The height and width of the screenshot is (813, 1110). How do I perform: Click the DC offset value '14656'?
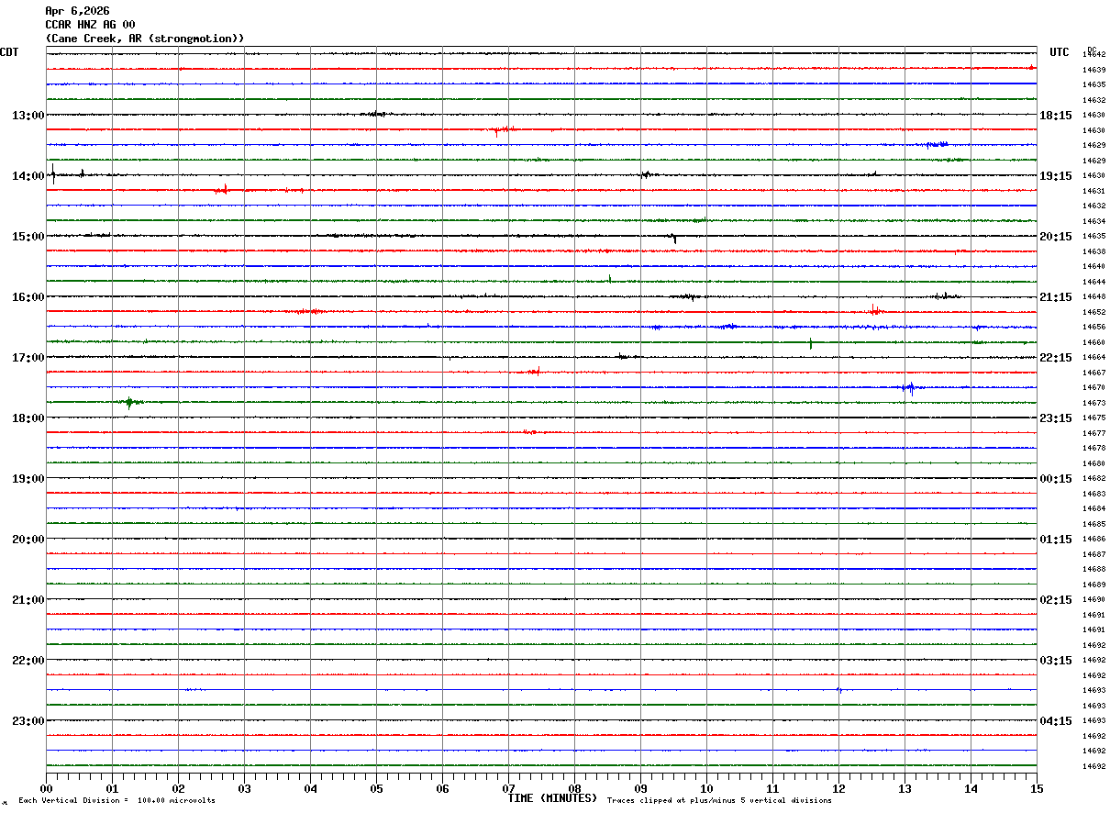click(x=1093, y=327)
